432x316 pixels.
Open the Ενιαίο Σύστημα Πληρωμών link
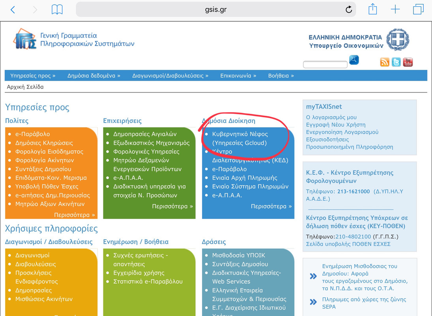point(251,186)
